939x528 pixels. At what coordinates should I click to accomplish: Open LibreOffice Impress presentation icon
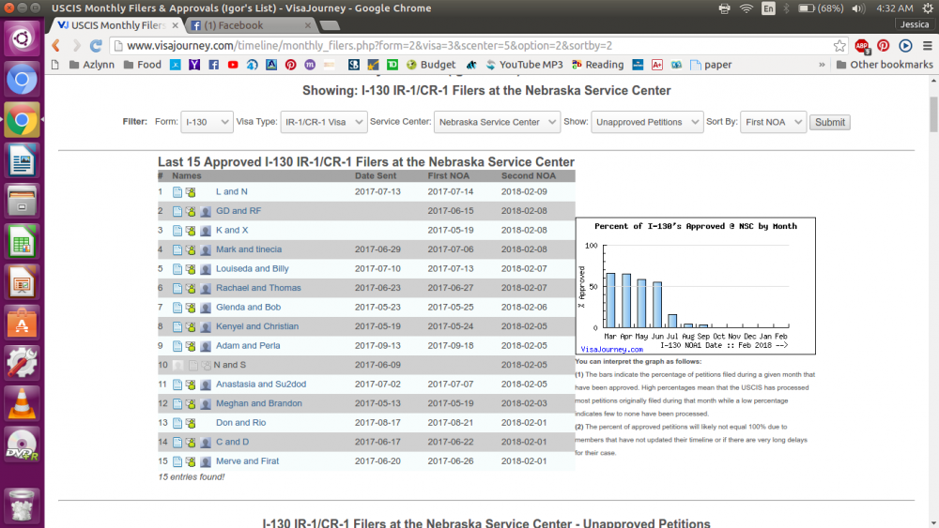(x=22, y=282)
